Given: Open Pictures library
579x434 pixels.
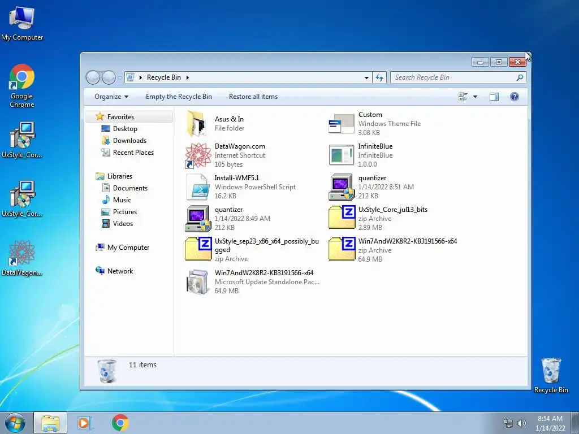Looking at the screenshot, I should pos(125,212).
